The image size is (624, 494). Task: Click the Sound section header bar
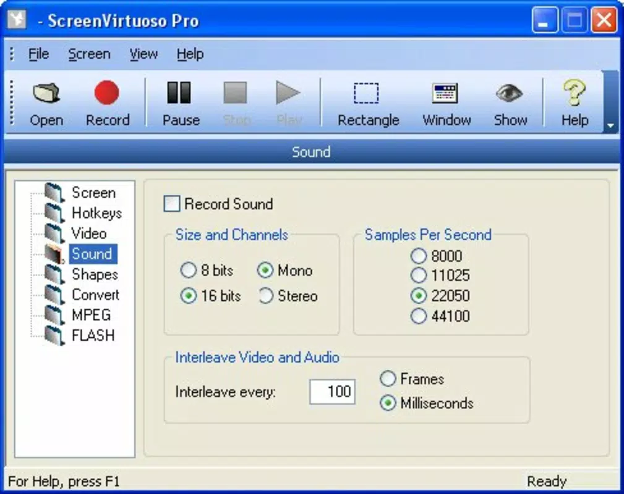pos(312,152)
